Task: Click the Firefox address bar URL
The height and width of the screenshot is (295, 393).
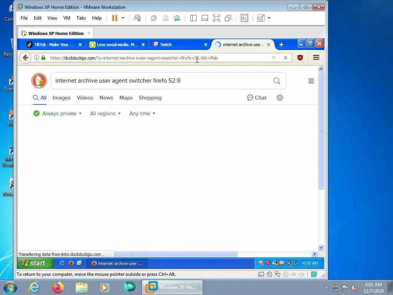Action: pyautogui.click(x=134, y=58)
